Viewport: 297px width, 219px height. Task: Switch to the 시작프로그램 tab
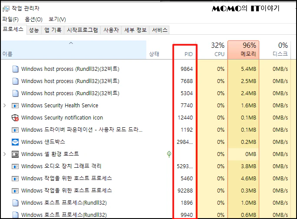pos(82,30)
